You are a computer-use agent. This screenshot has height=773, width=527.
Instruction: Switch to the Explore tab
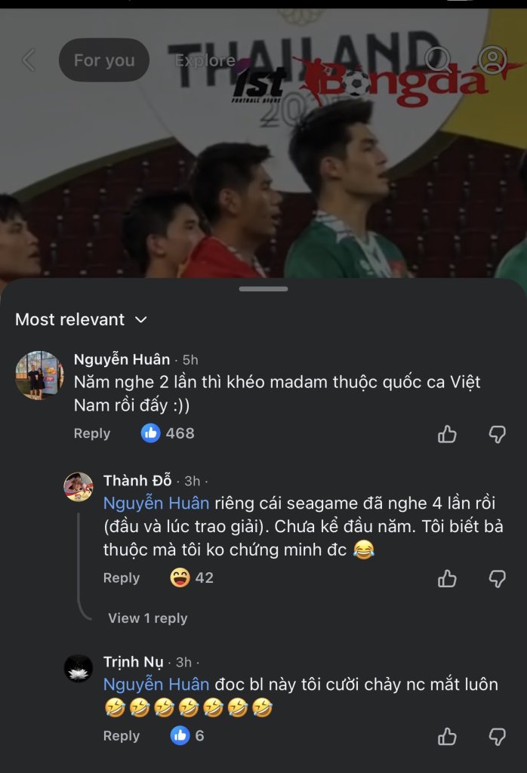(205, 60)
